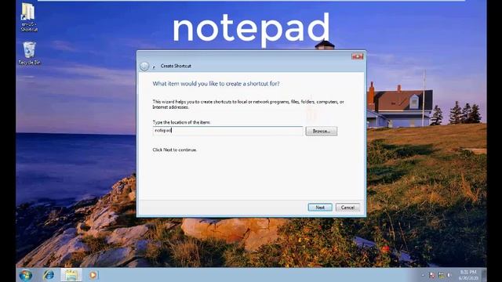Click the Show desktop button
Viewport: 502px width, 282px height.
pyautogui.click(x=484, y=275)
